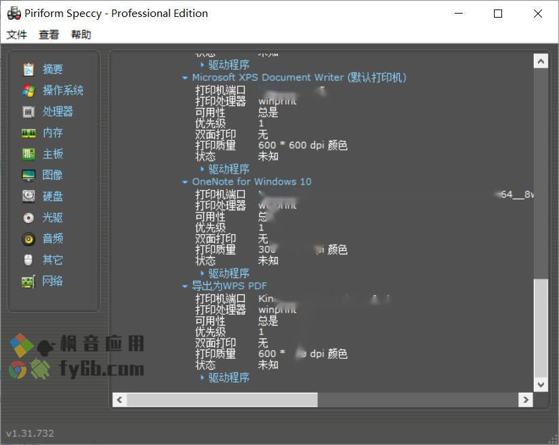Click 打印质量 label under Microsoft XPS printer

[x=215, y=145]
